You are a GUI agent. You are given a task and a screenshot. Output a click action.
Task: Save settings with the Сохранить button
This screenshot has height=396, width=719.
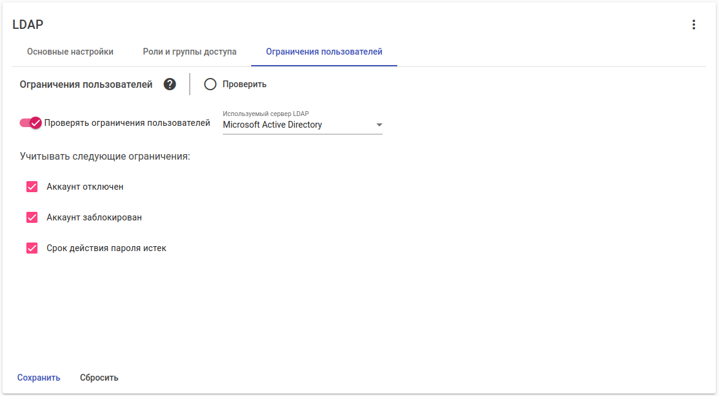(39, 378)
